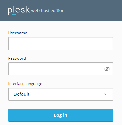Click the Plesk logo in header
This screenshot has height=125, width=122.
[19, 11]
